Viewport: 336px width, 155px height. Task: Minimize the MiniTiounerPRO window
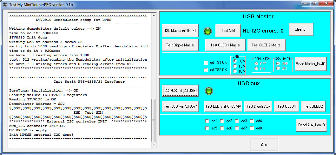click(x=305, y=3)
